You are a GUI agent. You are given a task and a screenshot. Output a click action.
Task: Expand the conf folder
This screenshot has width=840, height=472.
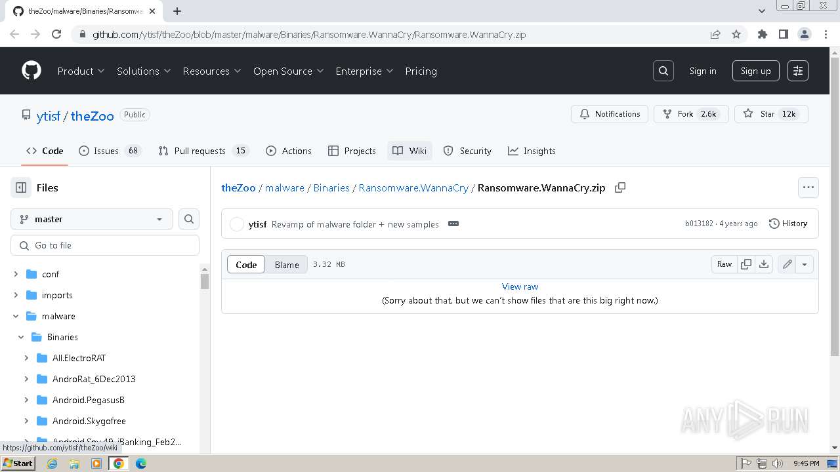(x=16, y=274)
